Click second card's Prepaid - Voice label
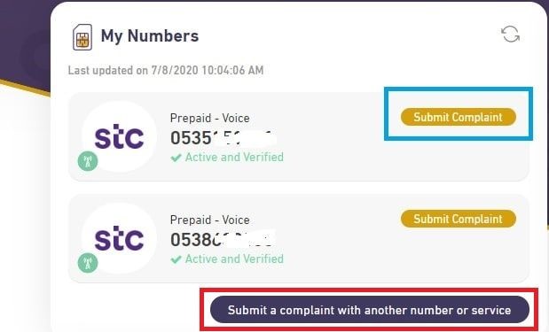Screen dimensions: 549x332 pyautogui.click(x=209, y=220)
